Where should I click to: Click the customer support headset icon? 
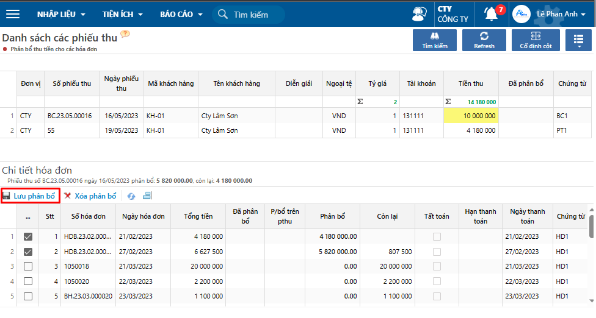click(420, 14)
